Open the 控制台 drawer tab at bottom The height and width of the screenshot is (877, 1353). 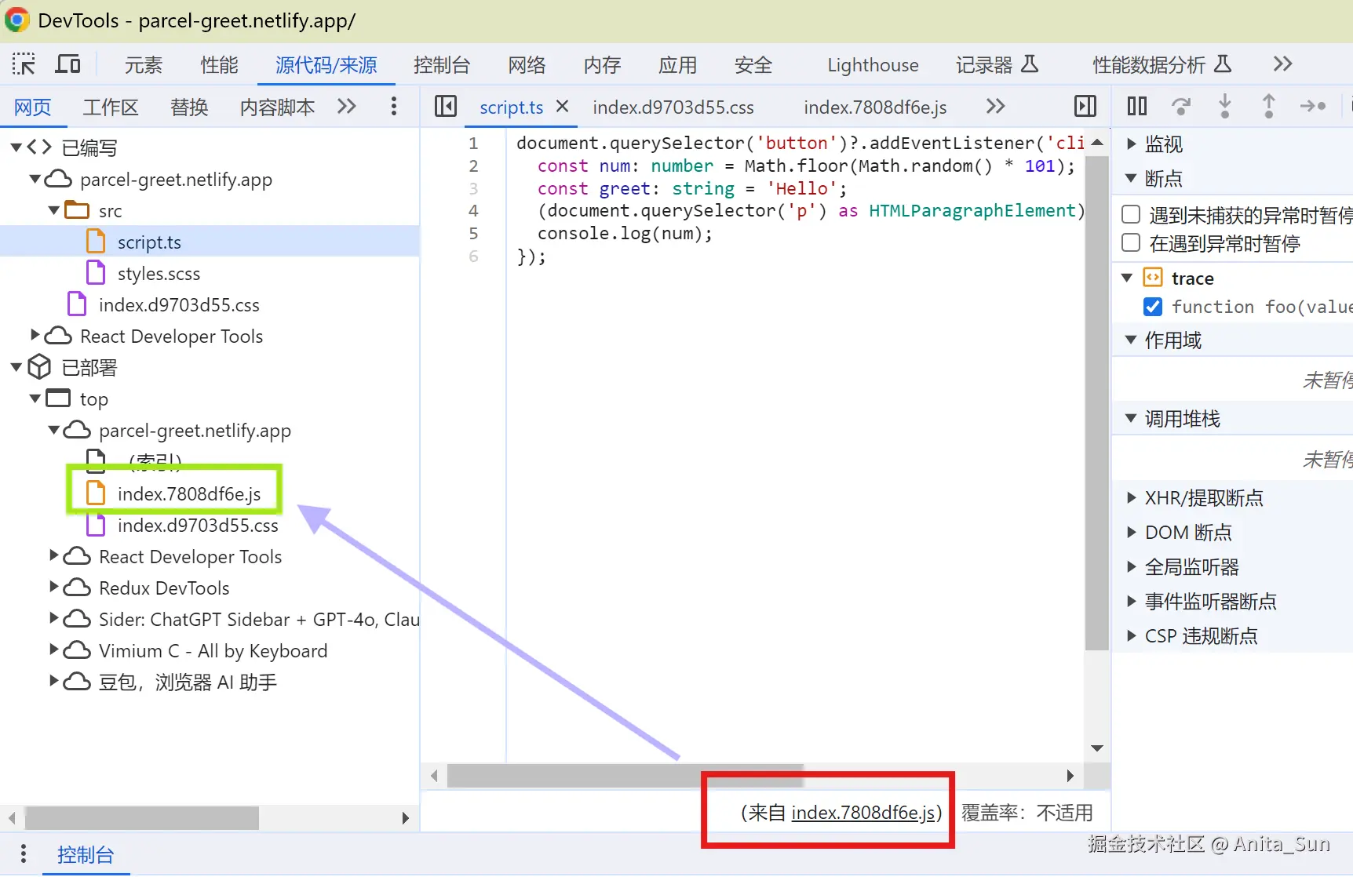coord(86,854)
